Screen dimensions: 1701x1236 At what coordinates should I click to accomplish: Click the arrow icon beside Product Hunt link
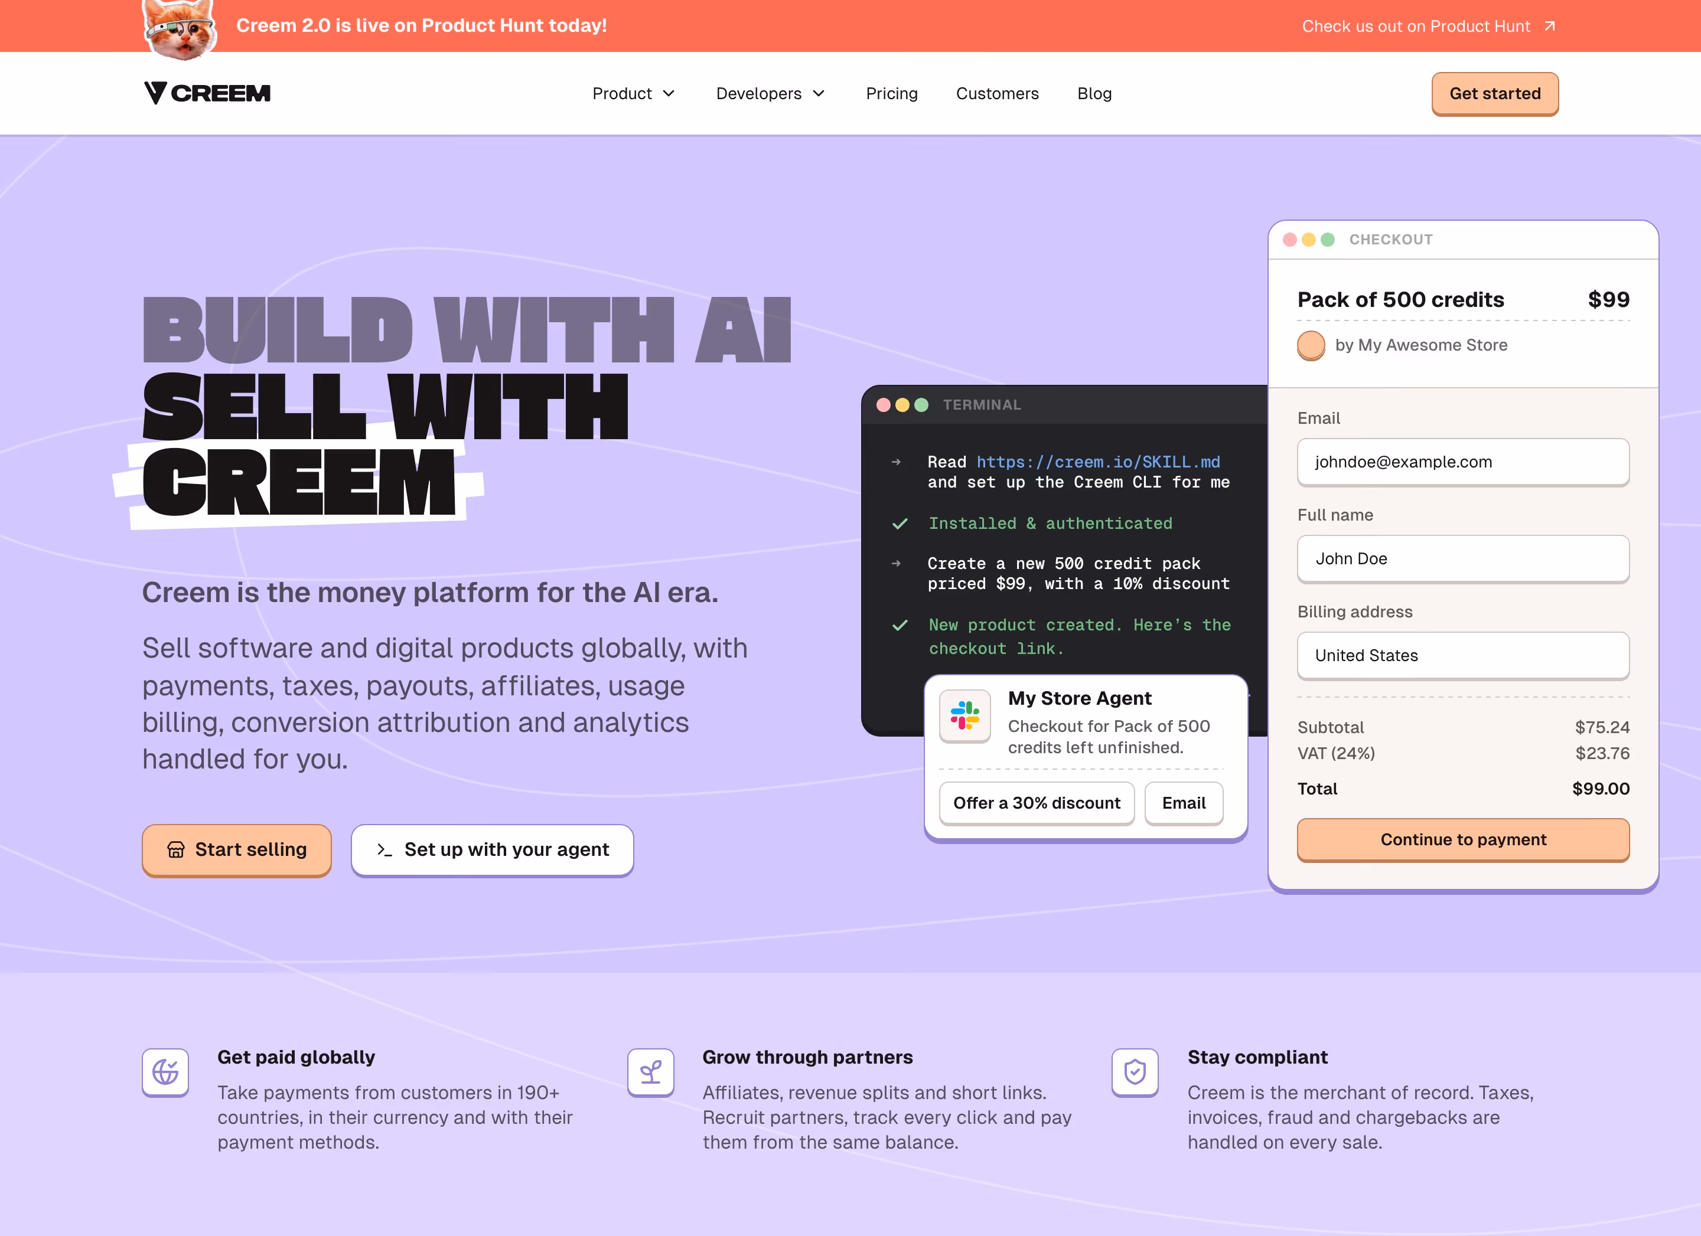point(1550,26)
